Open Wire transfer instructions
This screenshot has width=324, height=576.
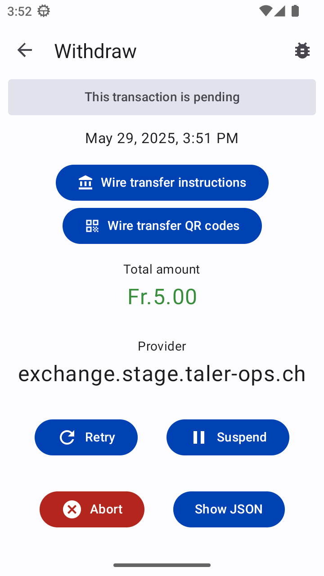pos(173,183)
